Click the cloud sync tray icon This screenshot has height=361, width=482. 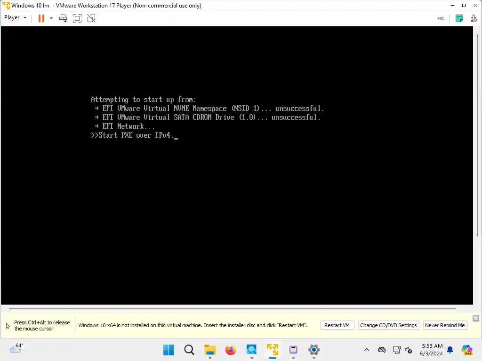[x=382, y=350]
